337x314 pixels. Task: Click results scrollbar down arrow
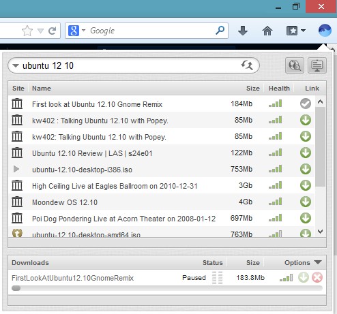pyautogui.click(x=321, y=232)
